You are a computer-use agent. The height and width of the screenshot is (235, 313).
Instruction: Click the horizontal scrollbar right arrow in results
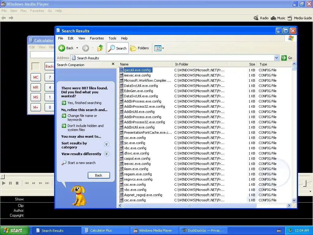click(289, 205)
